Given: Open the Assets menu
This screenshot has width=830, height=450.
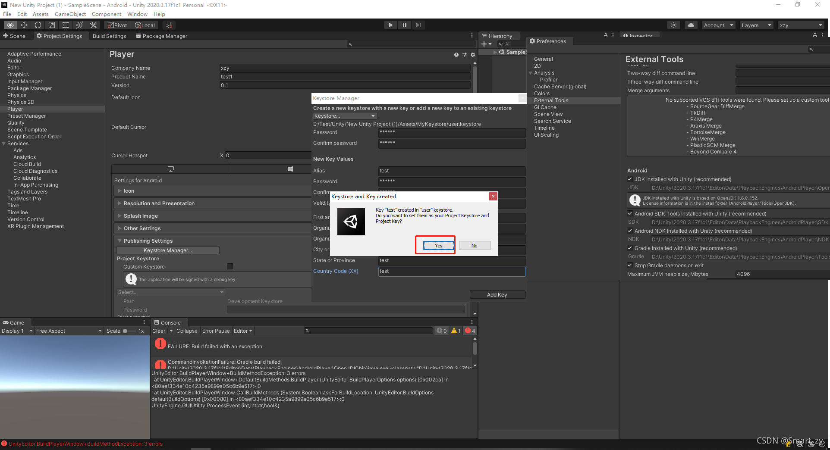Looking at the screenshot, I should (x=41, y=14).
